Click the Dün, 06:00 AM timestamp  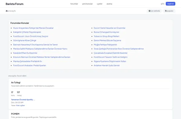coord(17,102)
